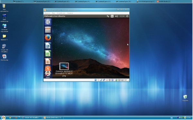Open LibreOffice Impress in the launcher
This screenshot has width=193, height=120.
pos(48,61)
